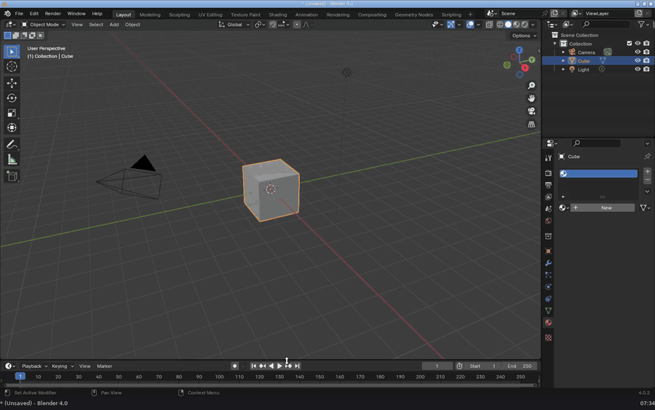Choose the Select Box tool
This screenshot has width=655, height=410.
click(12, 52)
